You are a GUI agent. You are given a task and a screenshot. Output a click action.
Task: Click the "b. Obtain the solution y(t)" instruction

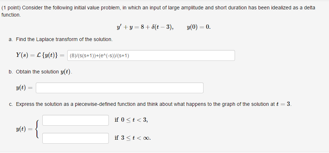(40, 72)
